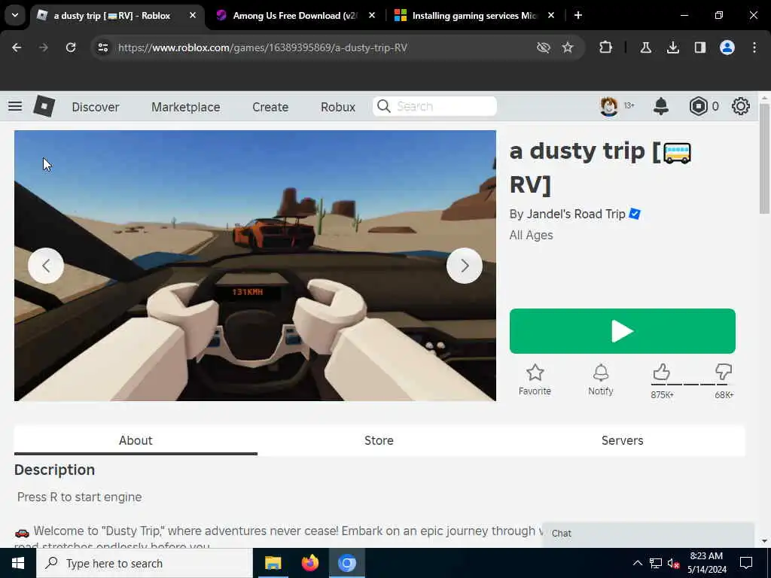Open the Chrome Labs flask icon
Viewport: 771px width, 578px height.
[645, 47]
